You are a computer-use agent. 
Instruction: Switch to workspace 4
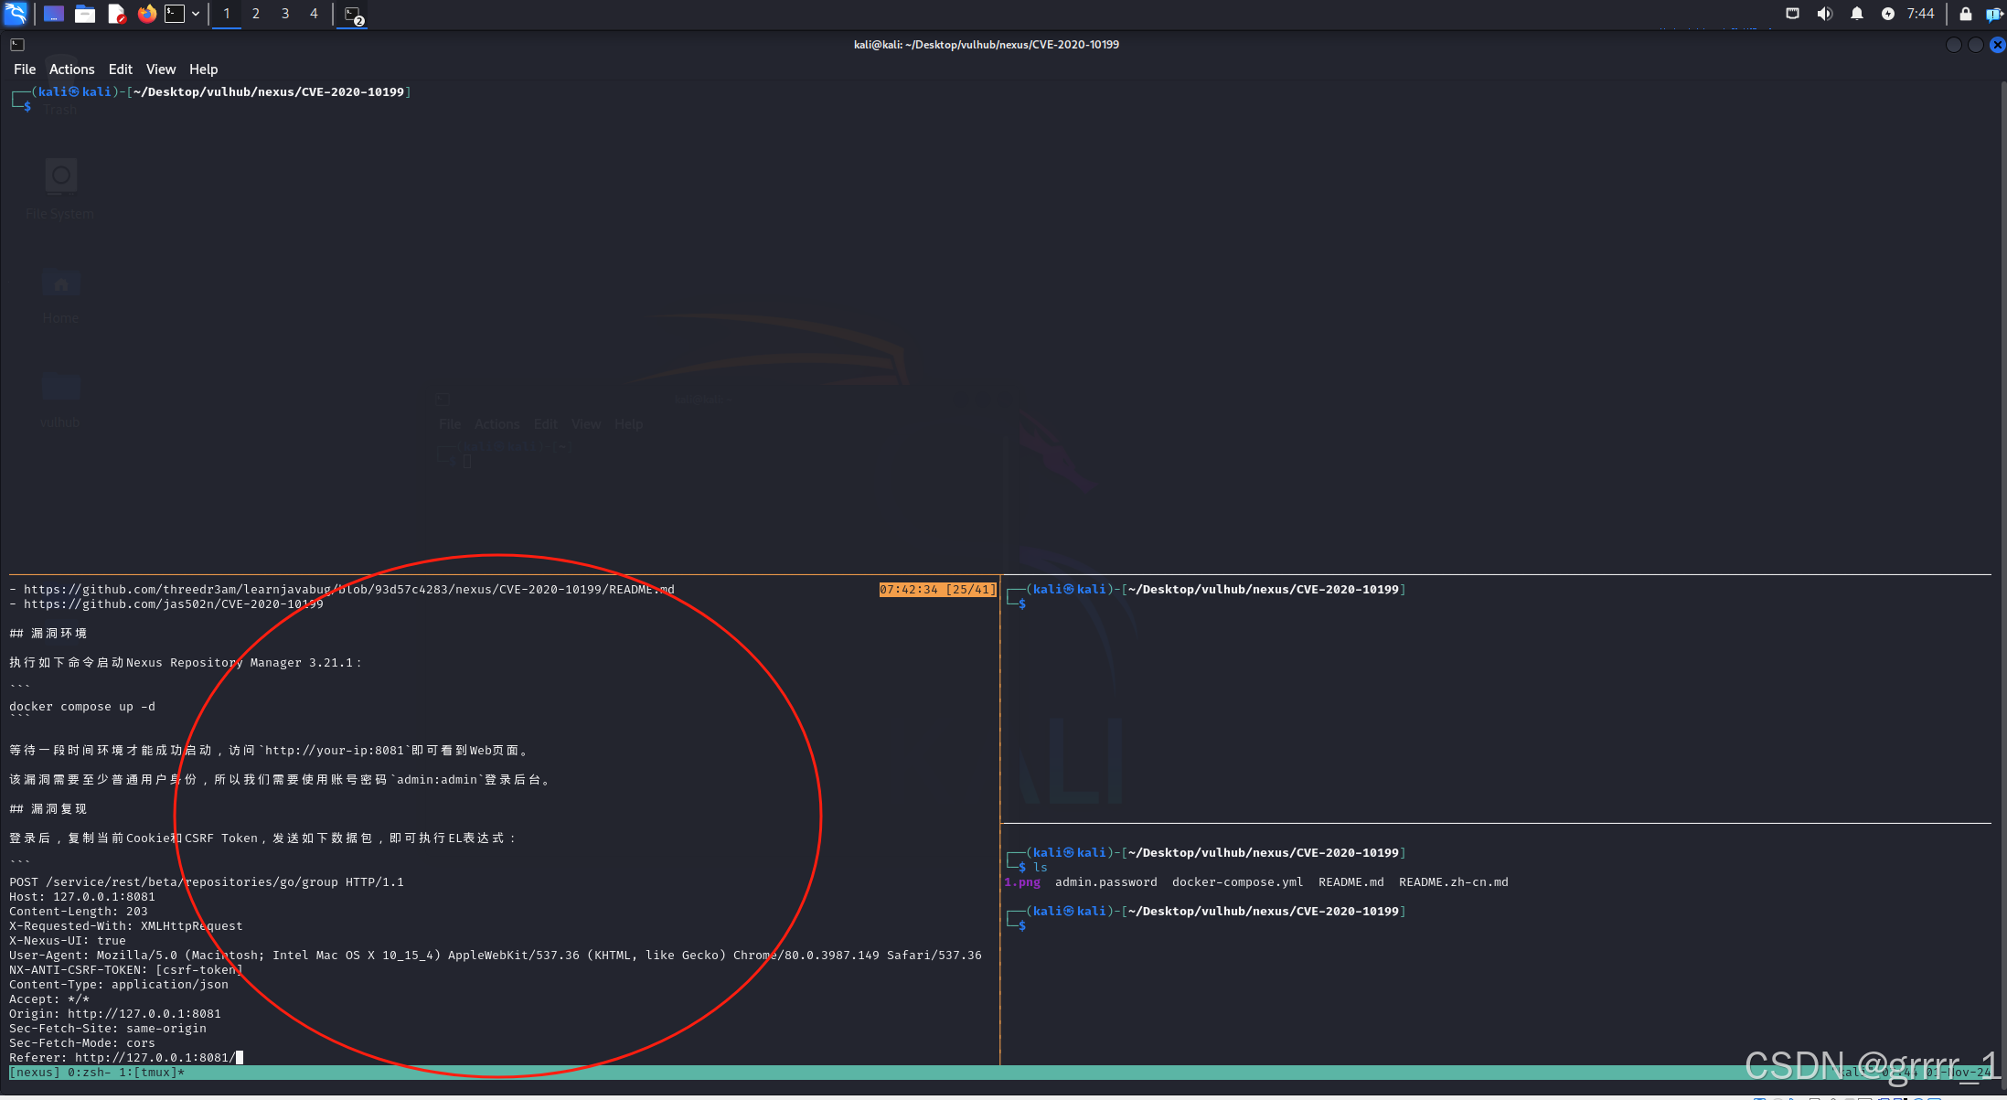click(314, 14)
